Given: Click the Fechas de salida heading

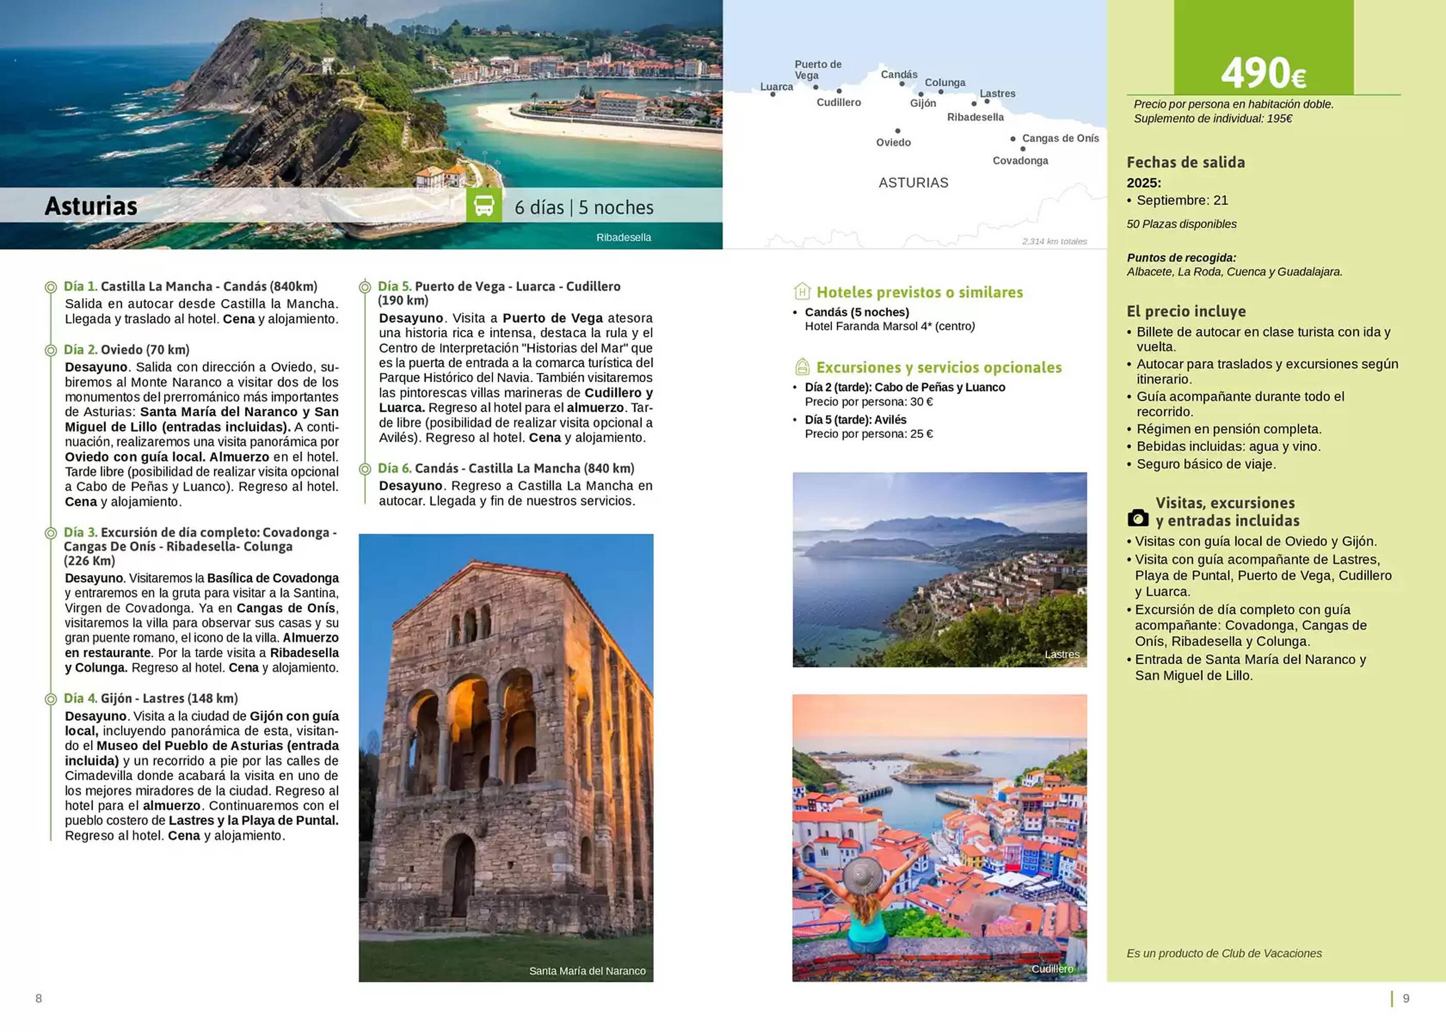Looking at the screenshot, I should [x=1185, y=162].
